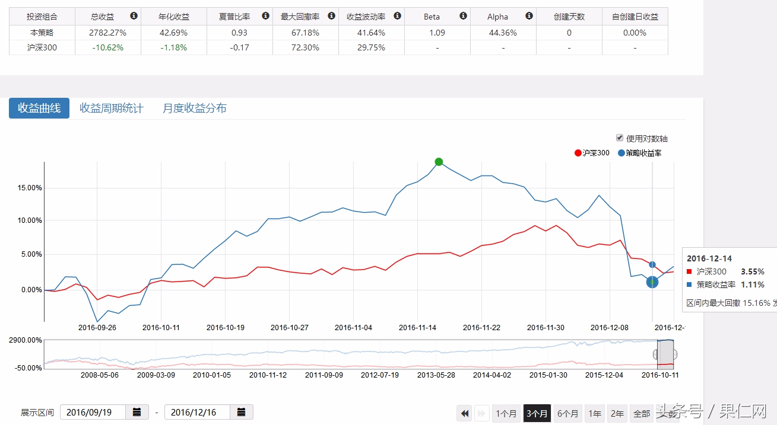Click the rewind double-arrow button

(x=464, y=413)
